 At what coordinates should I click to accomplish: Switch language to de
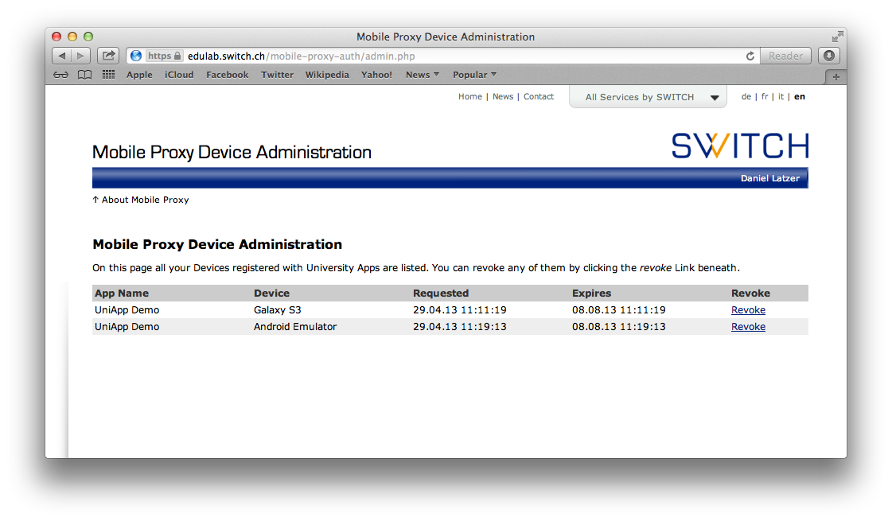(x=746, y=97)
